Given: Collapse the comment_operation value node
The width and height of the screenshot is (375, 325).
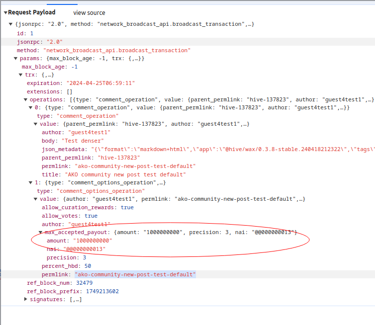Looking at the screenshot, I should tap(35, 124).
